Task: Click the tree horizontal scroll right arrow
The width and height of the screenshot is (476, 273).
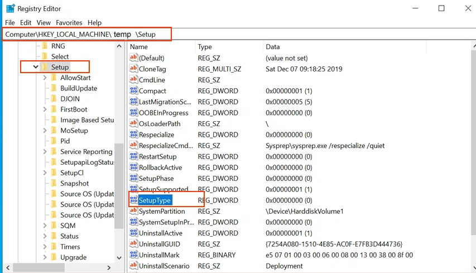Action: pyautogui.click(x=109, y=268)
